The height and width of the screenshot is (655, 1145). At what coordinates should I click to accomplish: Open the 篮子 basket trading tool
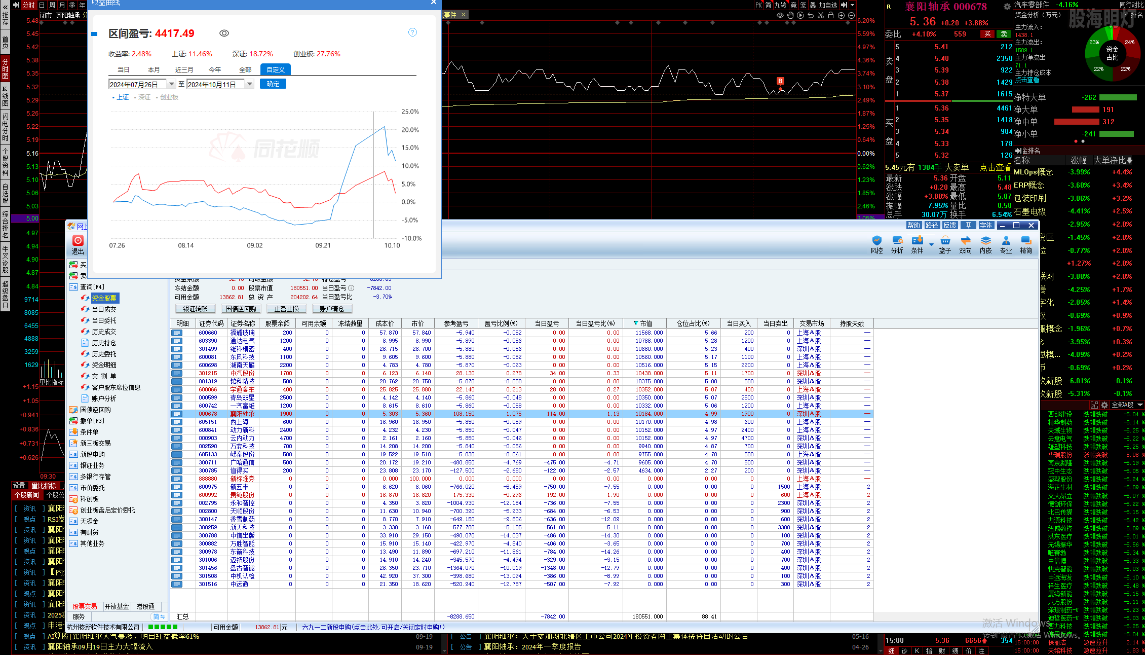coord(945,244)
